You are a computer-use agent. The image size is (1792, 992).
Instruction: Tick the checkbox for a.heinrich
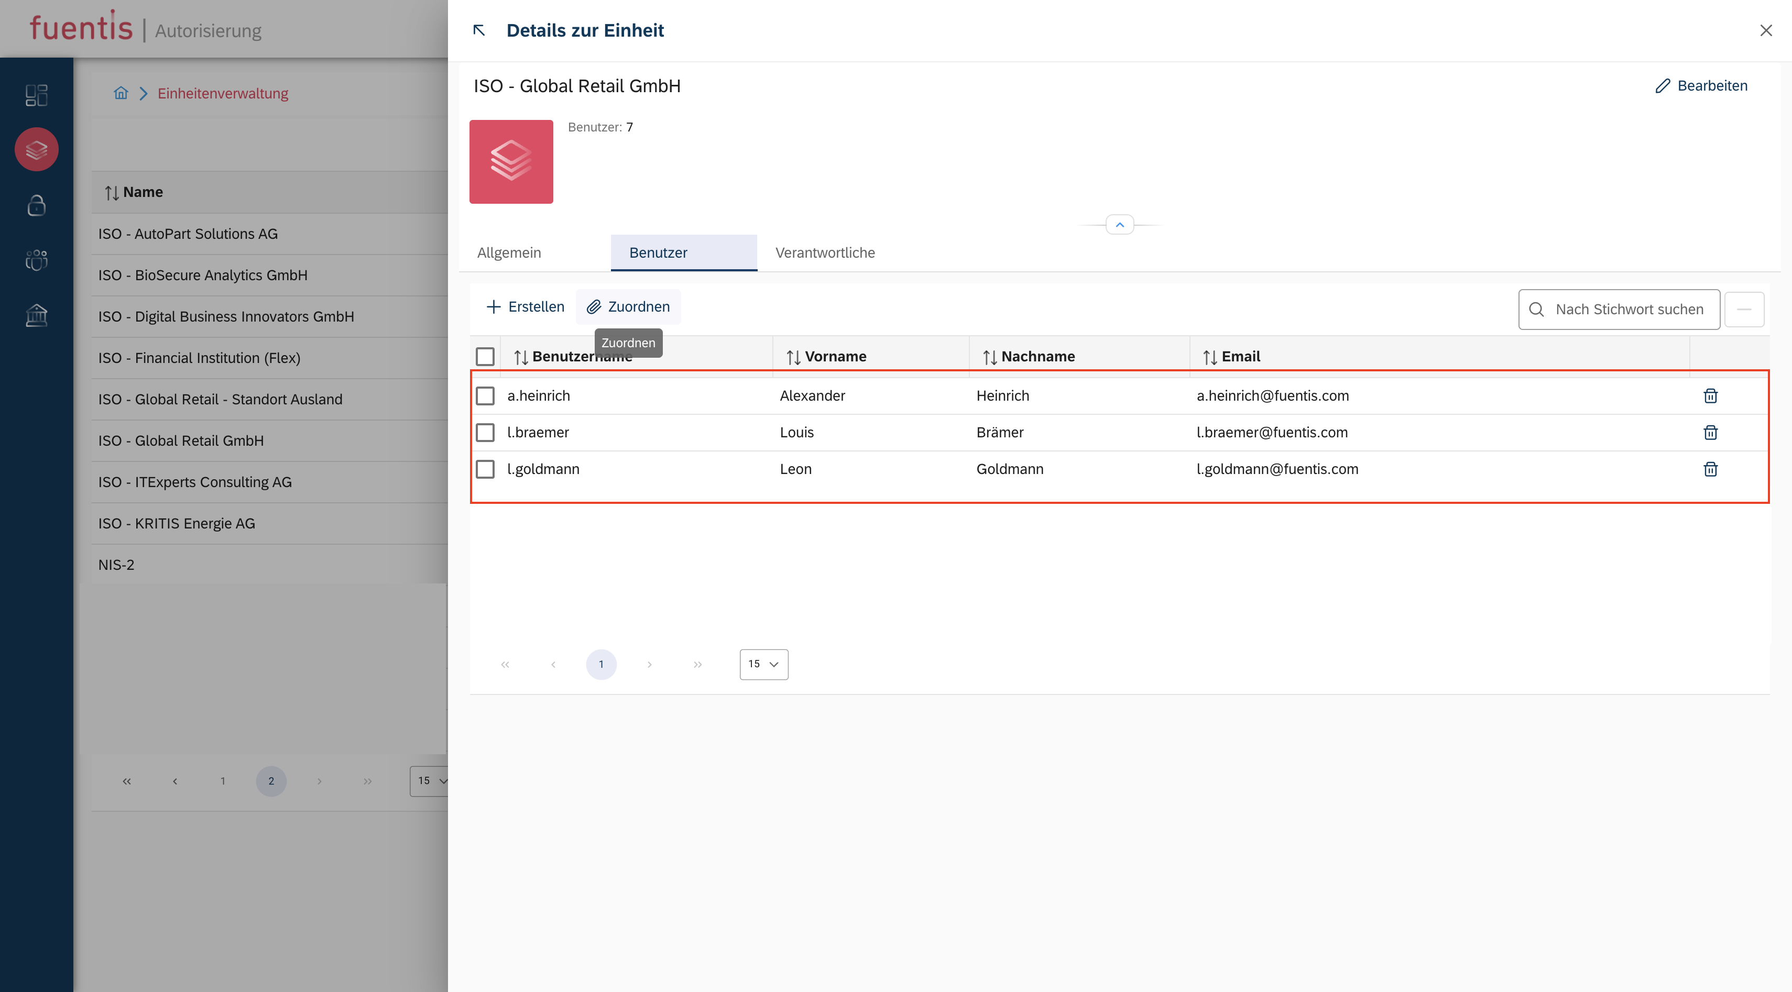point(485,395)
